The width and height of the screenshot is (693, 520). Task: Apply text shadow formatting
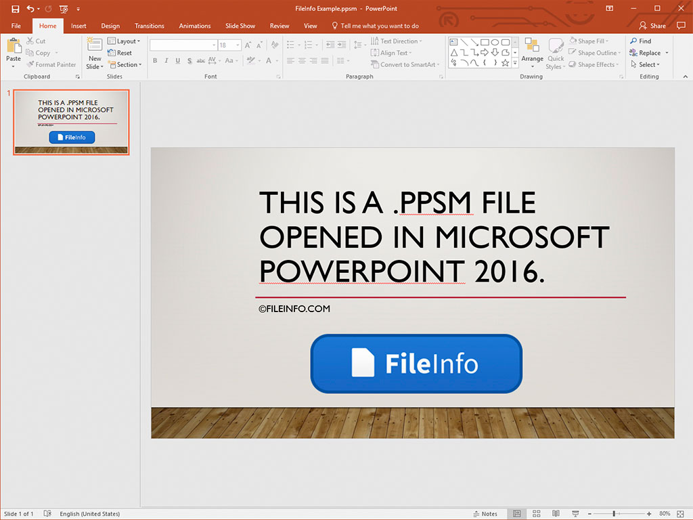(x=189, y=60)
